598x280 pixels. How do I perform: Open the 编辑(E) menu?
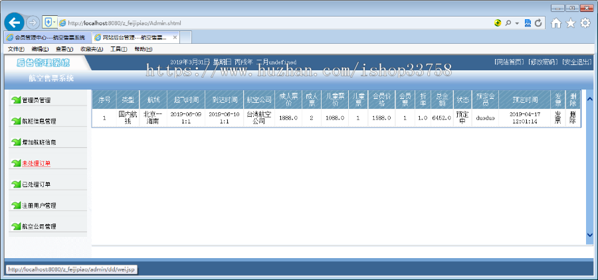pyautogui.click(x=40, y=49)
